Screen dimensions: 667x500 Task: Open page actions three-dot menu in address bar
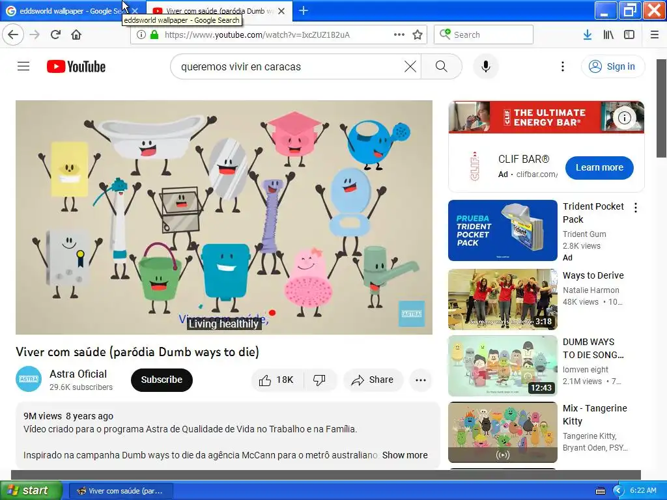click(x=399, y=35)
